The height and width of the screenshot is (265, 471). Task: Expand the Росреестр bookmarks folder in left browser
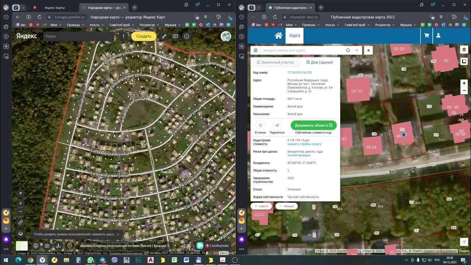coord(149,25)
